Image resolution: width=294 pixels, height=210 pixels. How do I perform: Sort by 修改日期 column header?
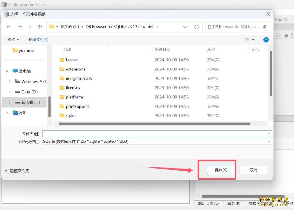pyautogui.click(x=162, y=50)
